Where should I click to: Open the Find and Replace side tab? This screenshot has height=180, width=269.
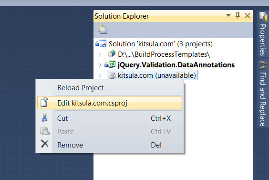pyautogui.click(x=263, y=93)
